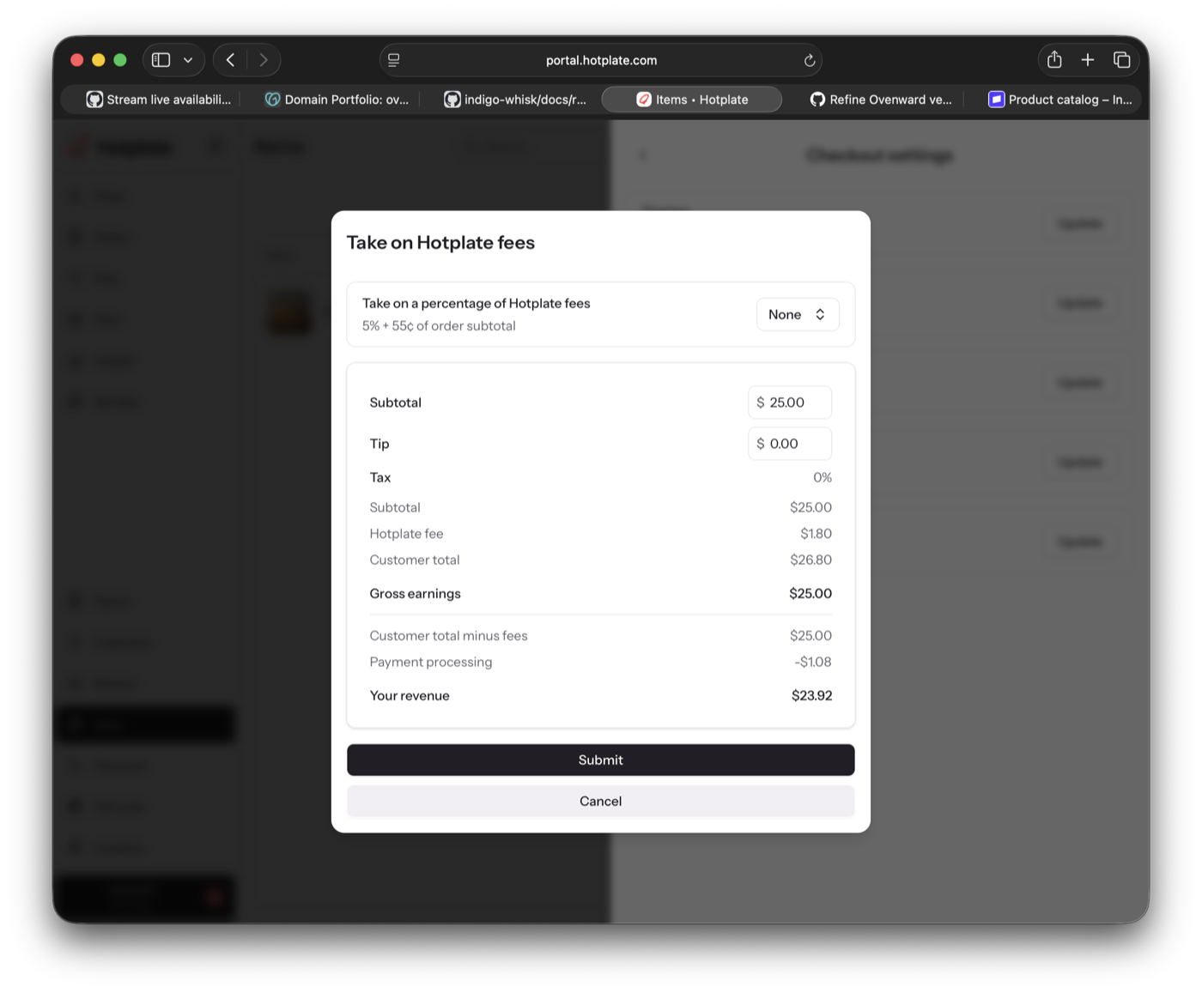Click the Gross earnings $25.00 value

(x=810, y=593)
